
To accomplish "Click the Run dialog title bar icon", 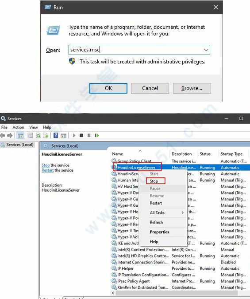I will [48, 7].
